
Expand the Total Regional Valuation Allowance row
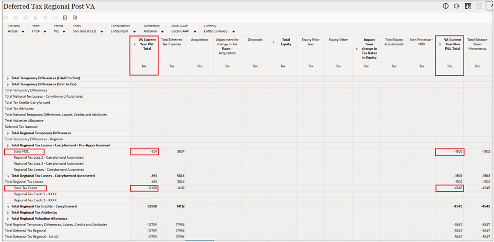[8, 219]
